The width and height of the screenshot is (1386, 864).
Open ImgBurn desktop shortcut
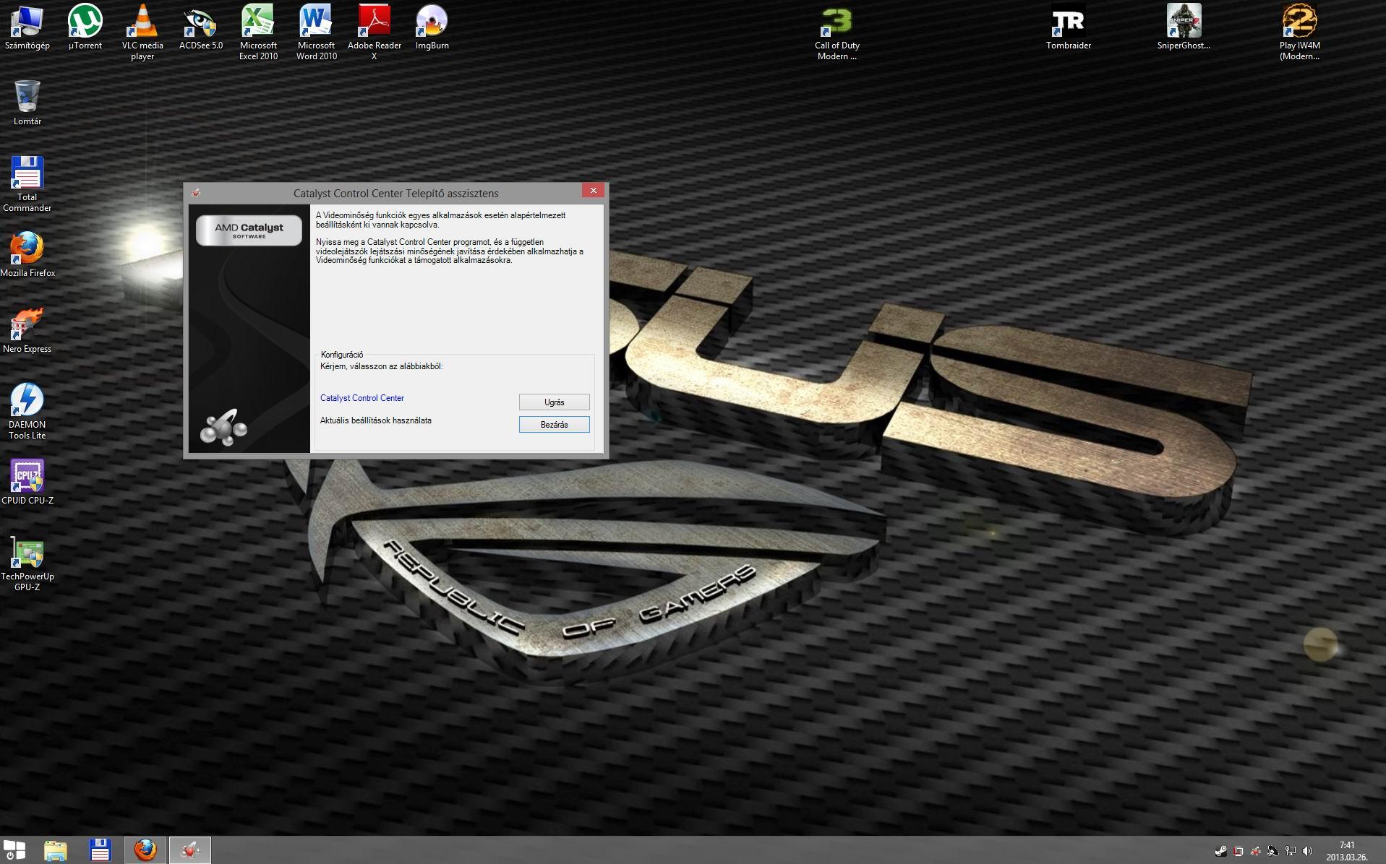432,29
